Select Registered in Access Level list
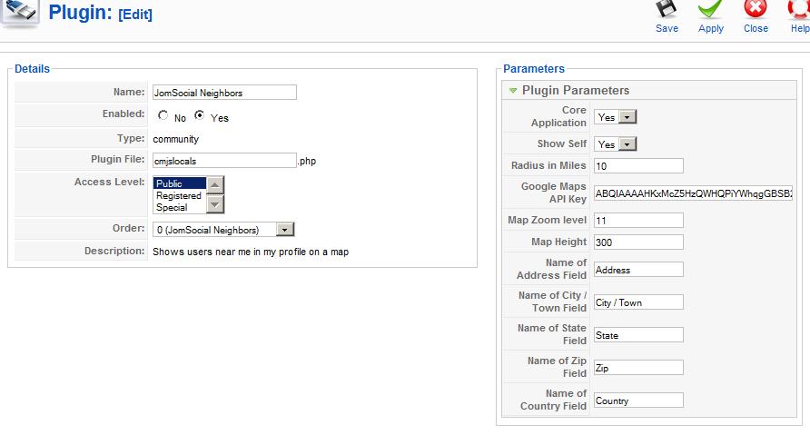 point(179,195)
